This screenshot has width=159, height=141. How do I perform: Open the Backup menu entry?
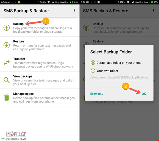[x=40, y=28]
